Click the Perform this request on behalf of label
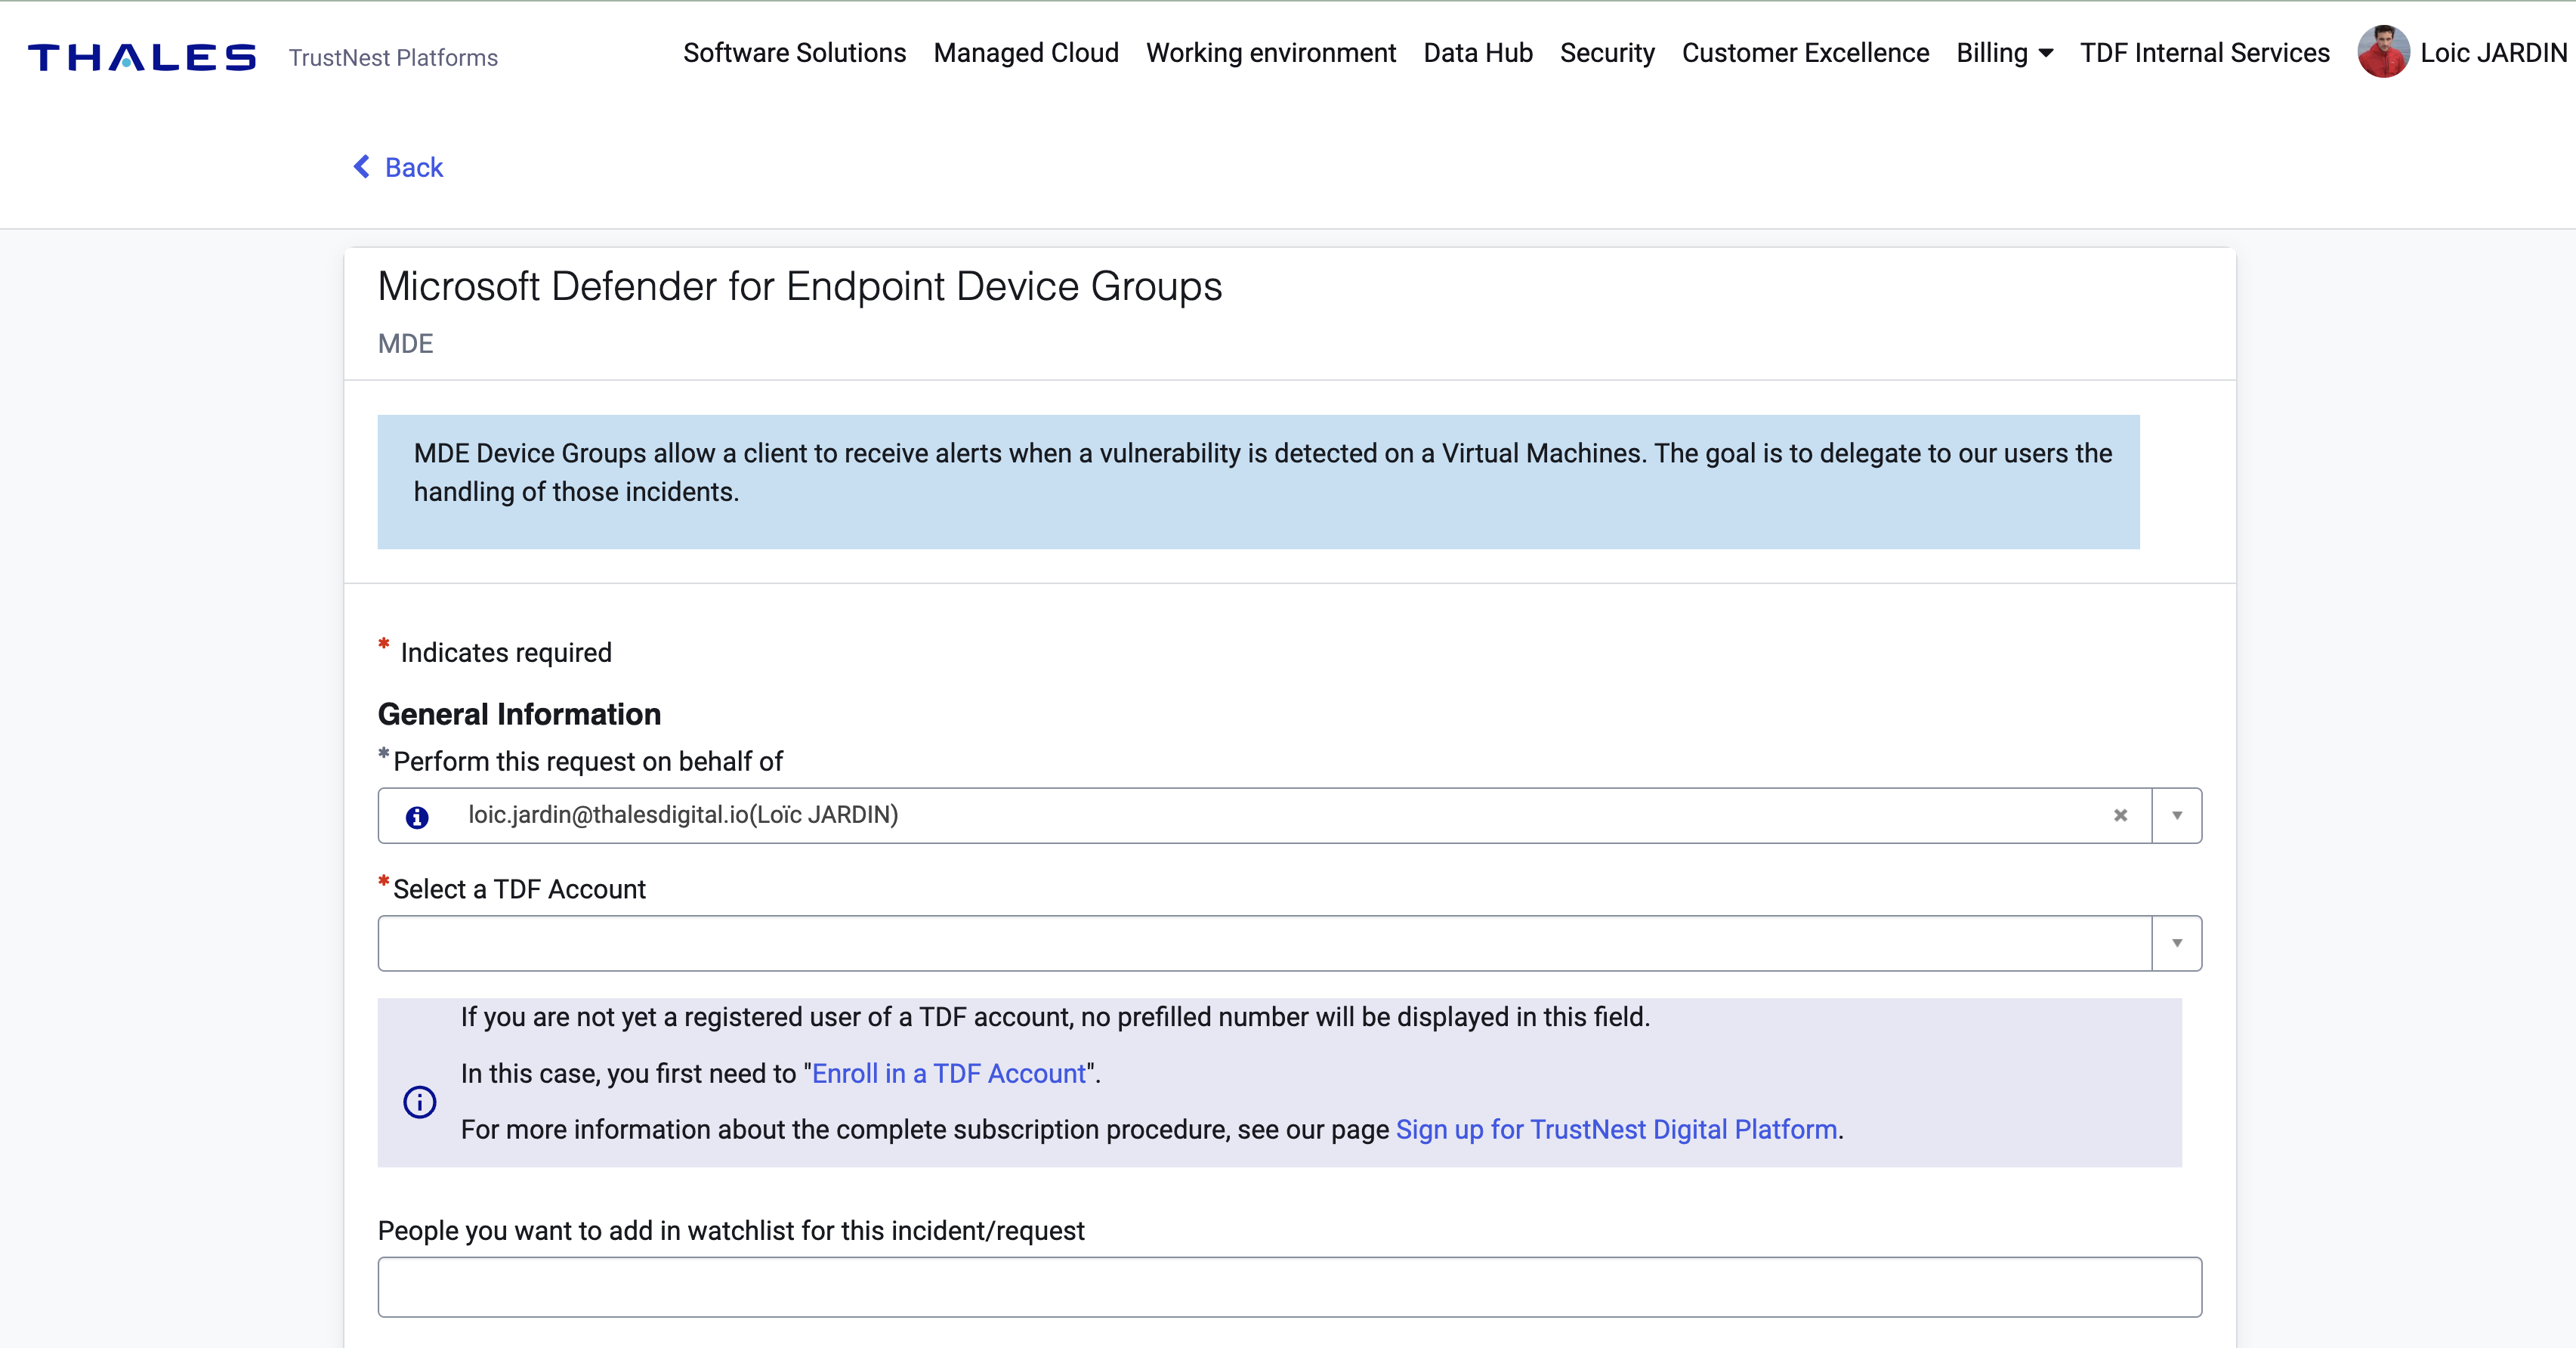 click(x=587, y=762)
